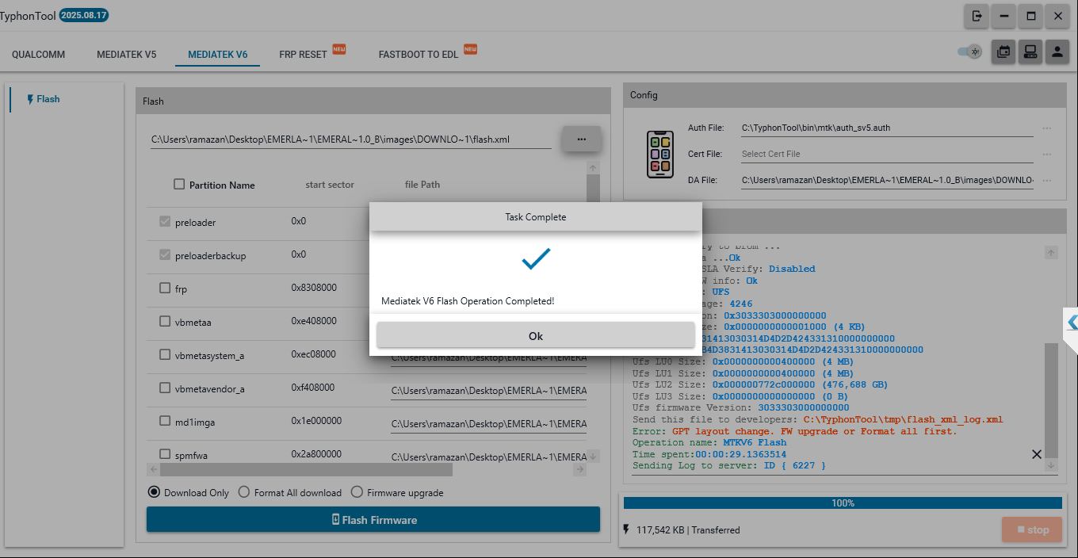Click the bolt icon beside transferred size
This screenshot has height=558, width=1078.
pos(626,529)
